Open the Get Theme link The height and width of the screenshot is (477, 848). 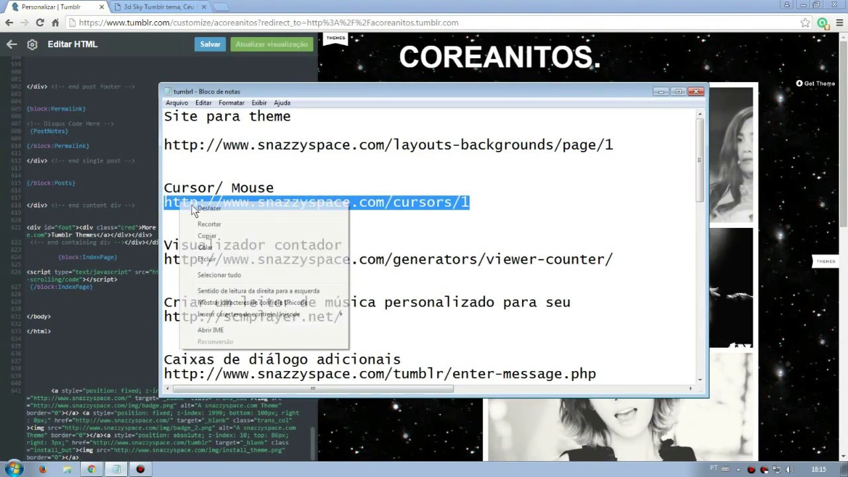coord(814,83)
